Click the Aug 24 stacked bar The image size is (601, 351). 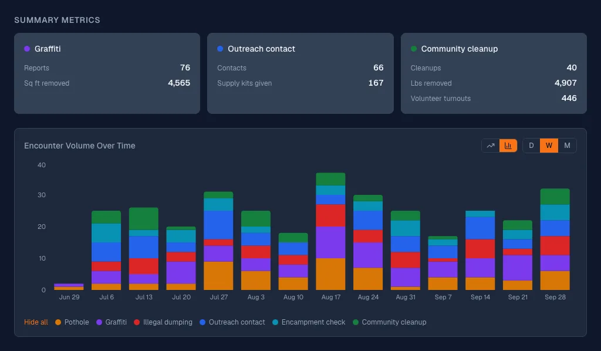pyautogui.click(x=368, y=242)
